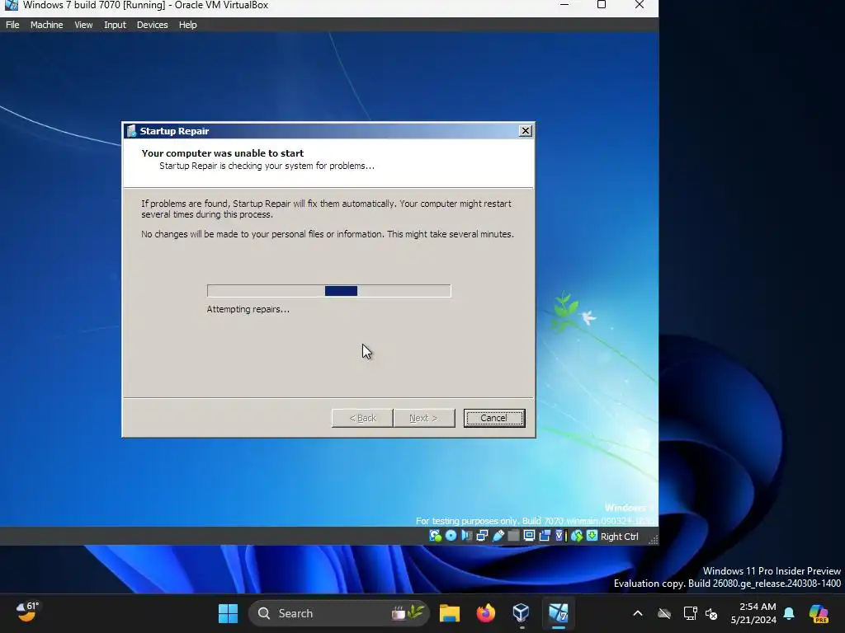Click the network tray icon
Viewport: 845px width, 633px height.
click(x=690, y=613)
